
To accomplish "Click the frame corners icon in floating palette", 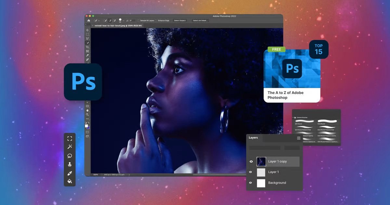I will [x=70, y=138].
